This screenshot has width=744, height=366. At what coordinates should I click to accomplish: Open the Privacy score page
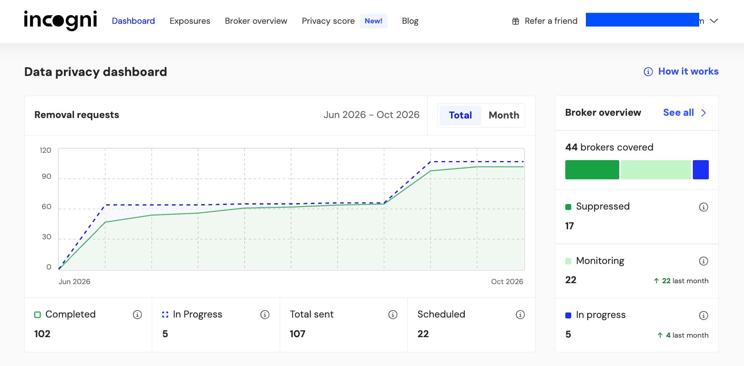tap(328, 21)
